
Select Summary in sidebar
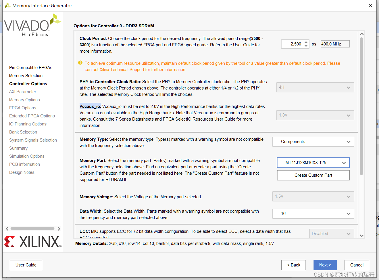pyautogui.click(x=18, y=148)
